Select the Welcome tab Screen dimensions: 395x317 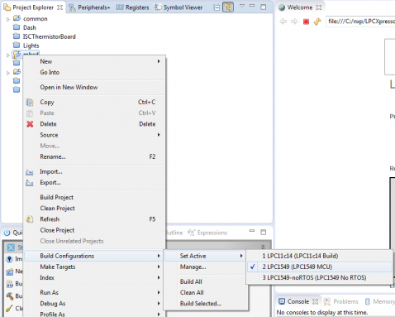pyautogui.click(x=300, y=7)
